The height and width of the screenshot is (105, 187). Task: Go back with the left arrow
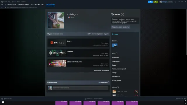pos(2,5)
